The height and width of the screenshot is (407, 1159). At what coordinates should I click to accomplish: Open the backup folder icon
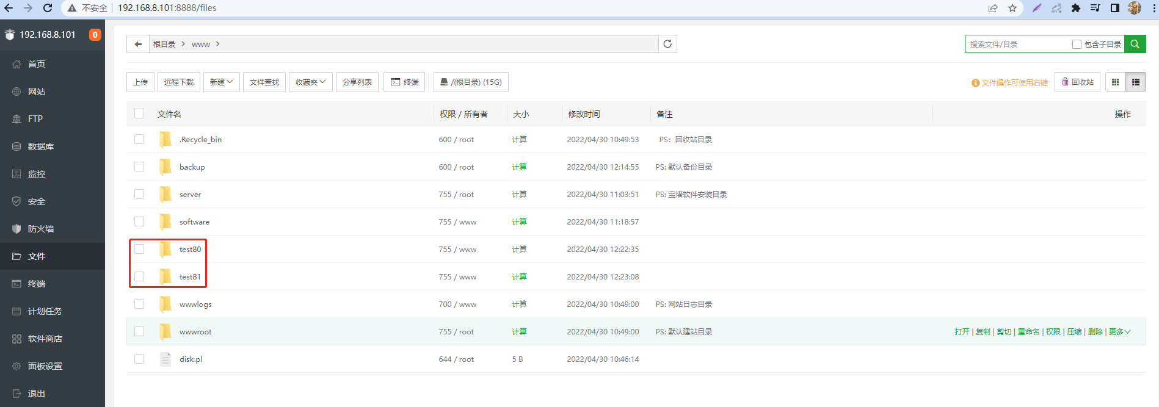pos(165,167)
